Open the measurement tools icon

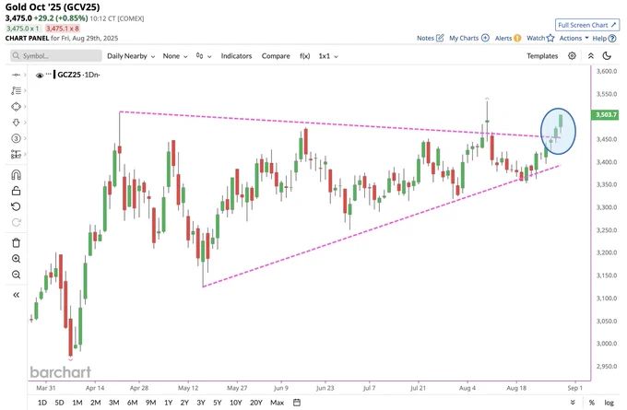(16, 154)
